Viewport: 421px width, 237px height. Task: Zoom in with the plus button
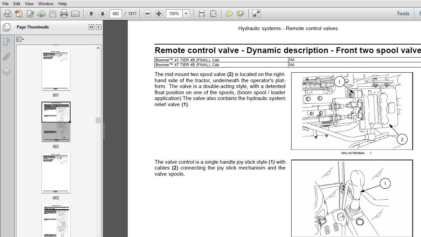[x=159, y=14]
